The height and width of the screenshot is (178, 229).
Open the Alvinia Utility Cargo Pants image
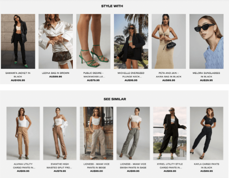pos(23,133)
